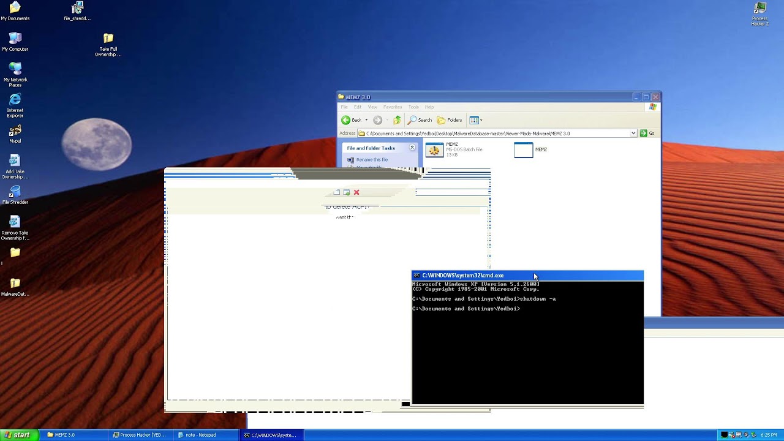Click the system tray clock showing 6:25 PM
Screen dimensions: 784x441
point(768,435)
